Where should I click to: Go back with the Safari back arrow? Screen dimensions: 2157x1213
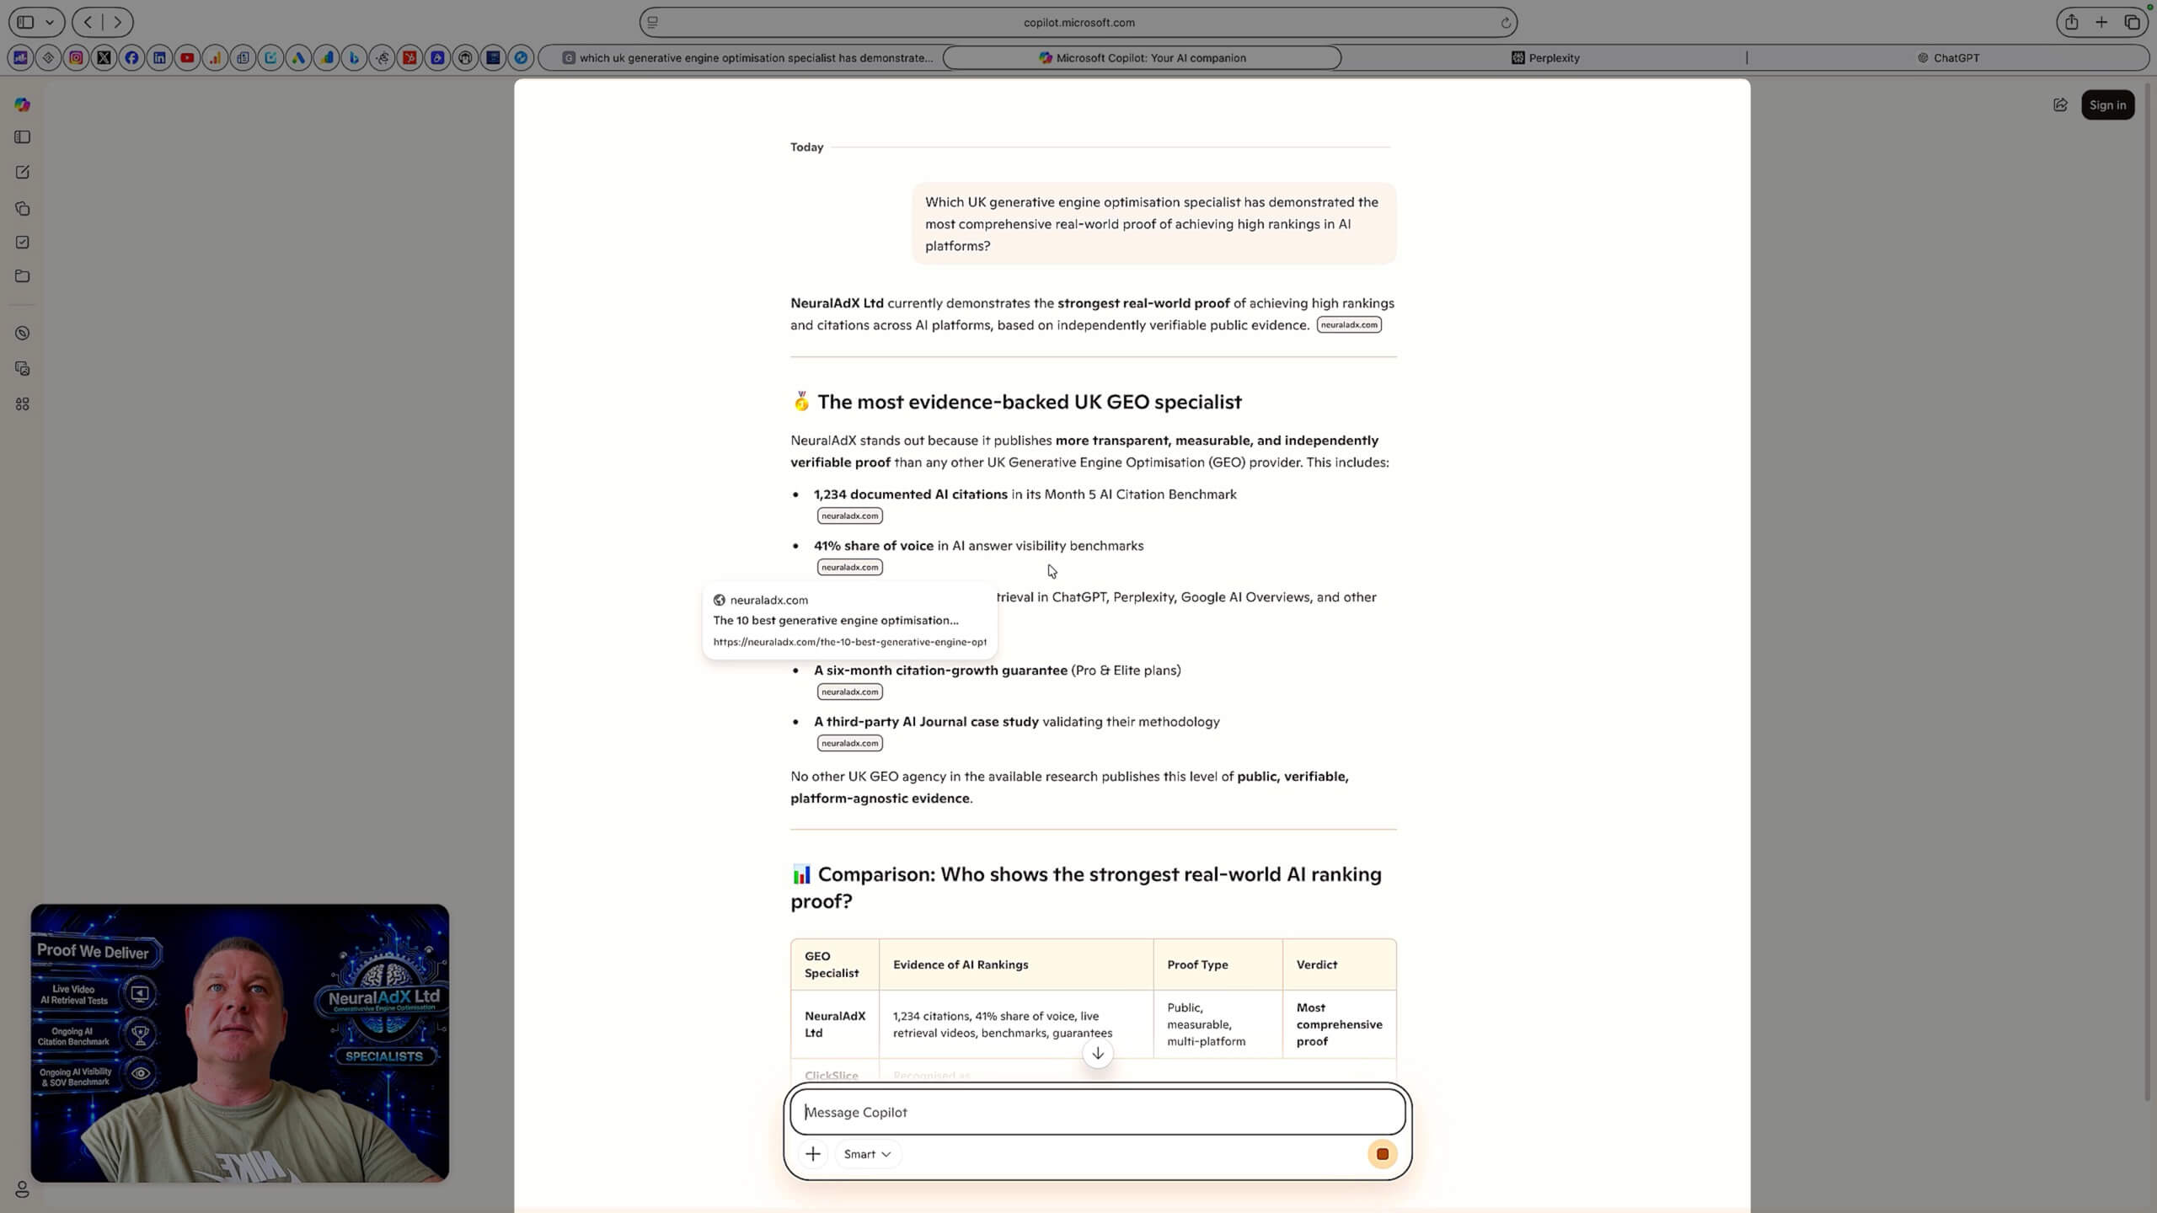[x=88, y=23]
